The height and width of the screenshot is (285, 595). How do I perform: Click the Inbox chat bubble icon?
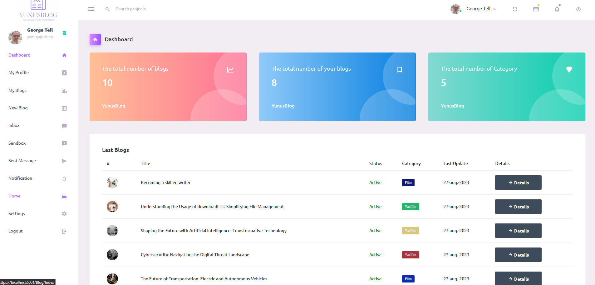pos(64,126)
